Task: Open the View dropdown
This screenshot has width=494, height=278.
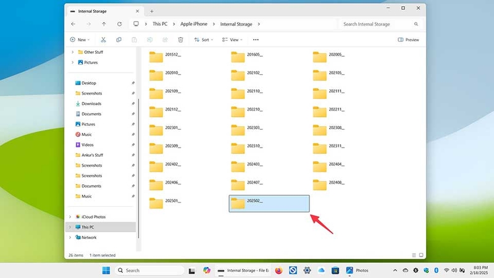Action: pos(232,40)
